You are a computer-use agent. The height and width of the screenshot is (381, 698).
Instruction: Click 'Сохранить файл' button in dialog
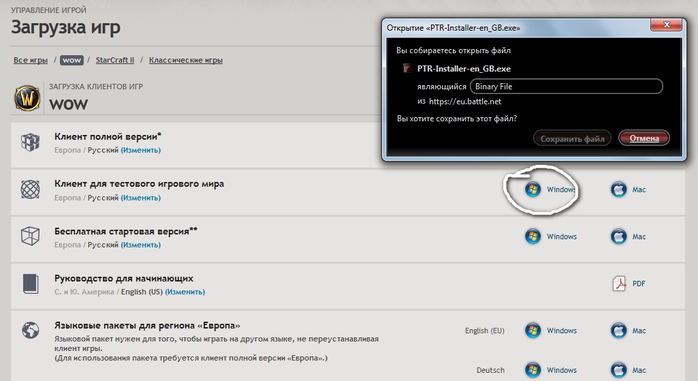(x=572, y=138)
